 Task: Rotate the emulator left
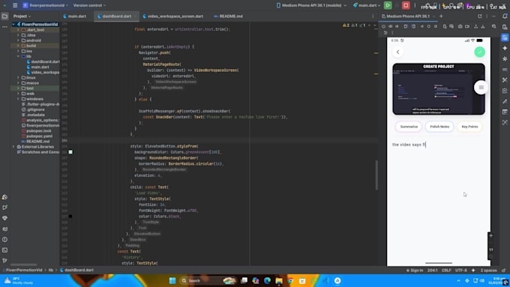click(x=406, y=26)
